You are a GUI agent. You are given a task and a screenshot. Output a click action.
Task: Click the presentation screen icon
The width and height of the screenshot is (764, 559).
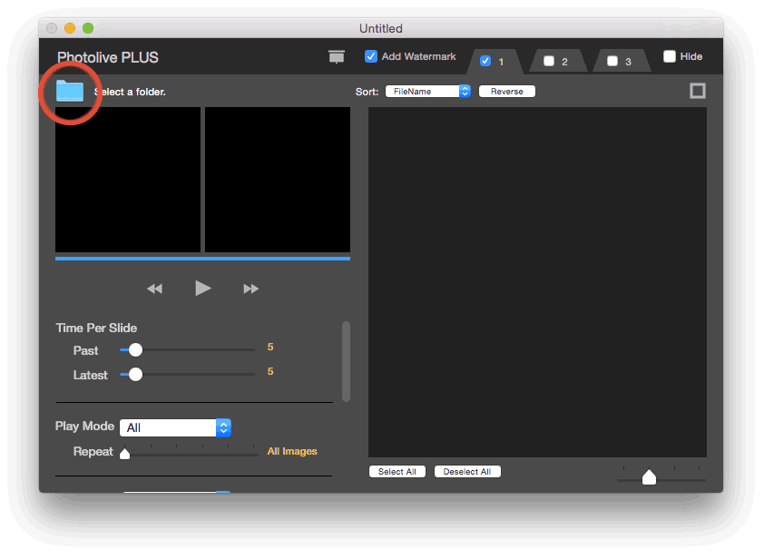point(337,57)
